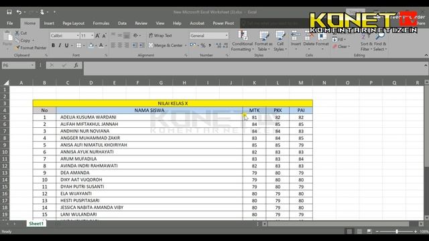Image resolution: width=429 pixels, height=241 pixels.
Task: Click Decrease Indent icon
Action: 135,46
